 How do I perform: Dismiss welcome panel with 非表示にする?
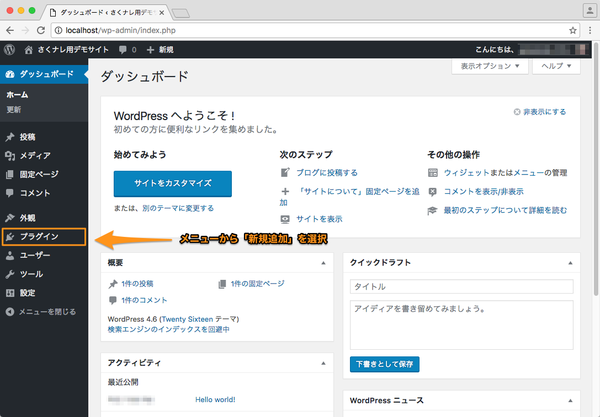(539, 112)
